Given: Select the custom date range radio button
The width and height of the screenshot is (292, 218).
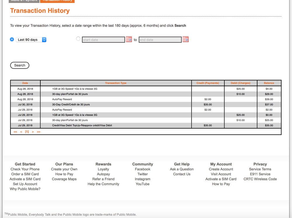Looking at the screenshot, I should click(x=78, y=39).
